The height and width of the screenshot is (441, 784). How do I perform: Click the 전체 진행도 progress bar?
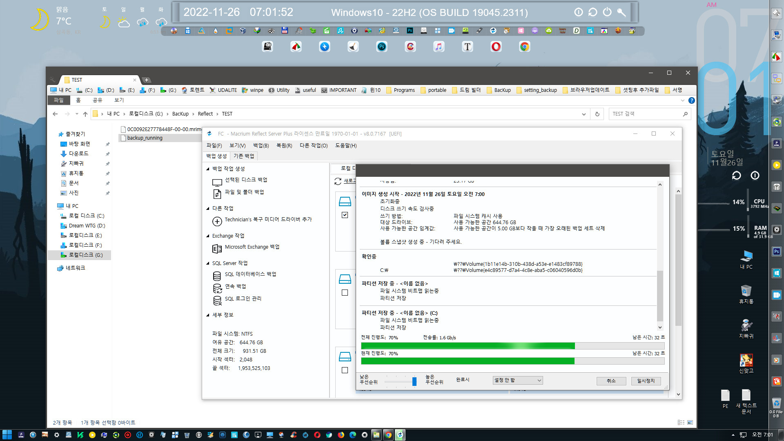[513, 346]
